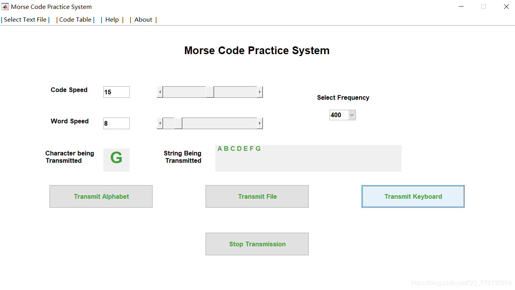Click the Select Frequency label
The width and height of the screenshot is (515, 290).
(x=343, y=98)
